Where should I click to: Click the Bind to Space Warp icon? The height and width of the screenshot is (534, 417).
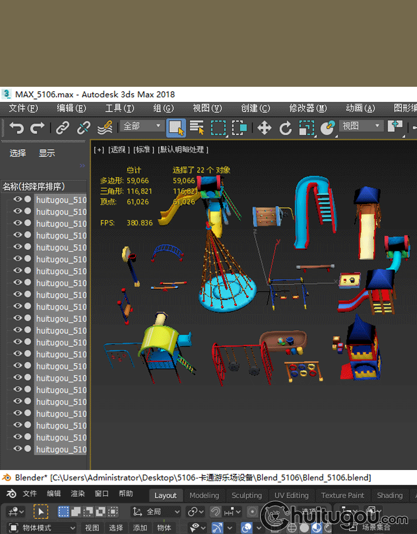[105, 128]
